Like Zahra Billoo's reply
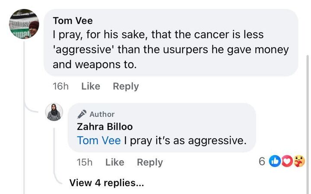311x194 pixels. point(115,162)
